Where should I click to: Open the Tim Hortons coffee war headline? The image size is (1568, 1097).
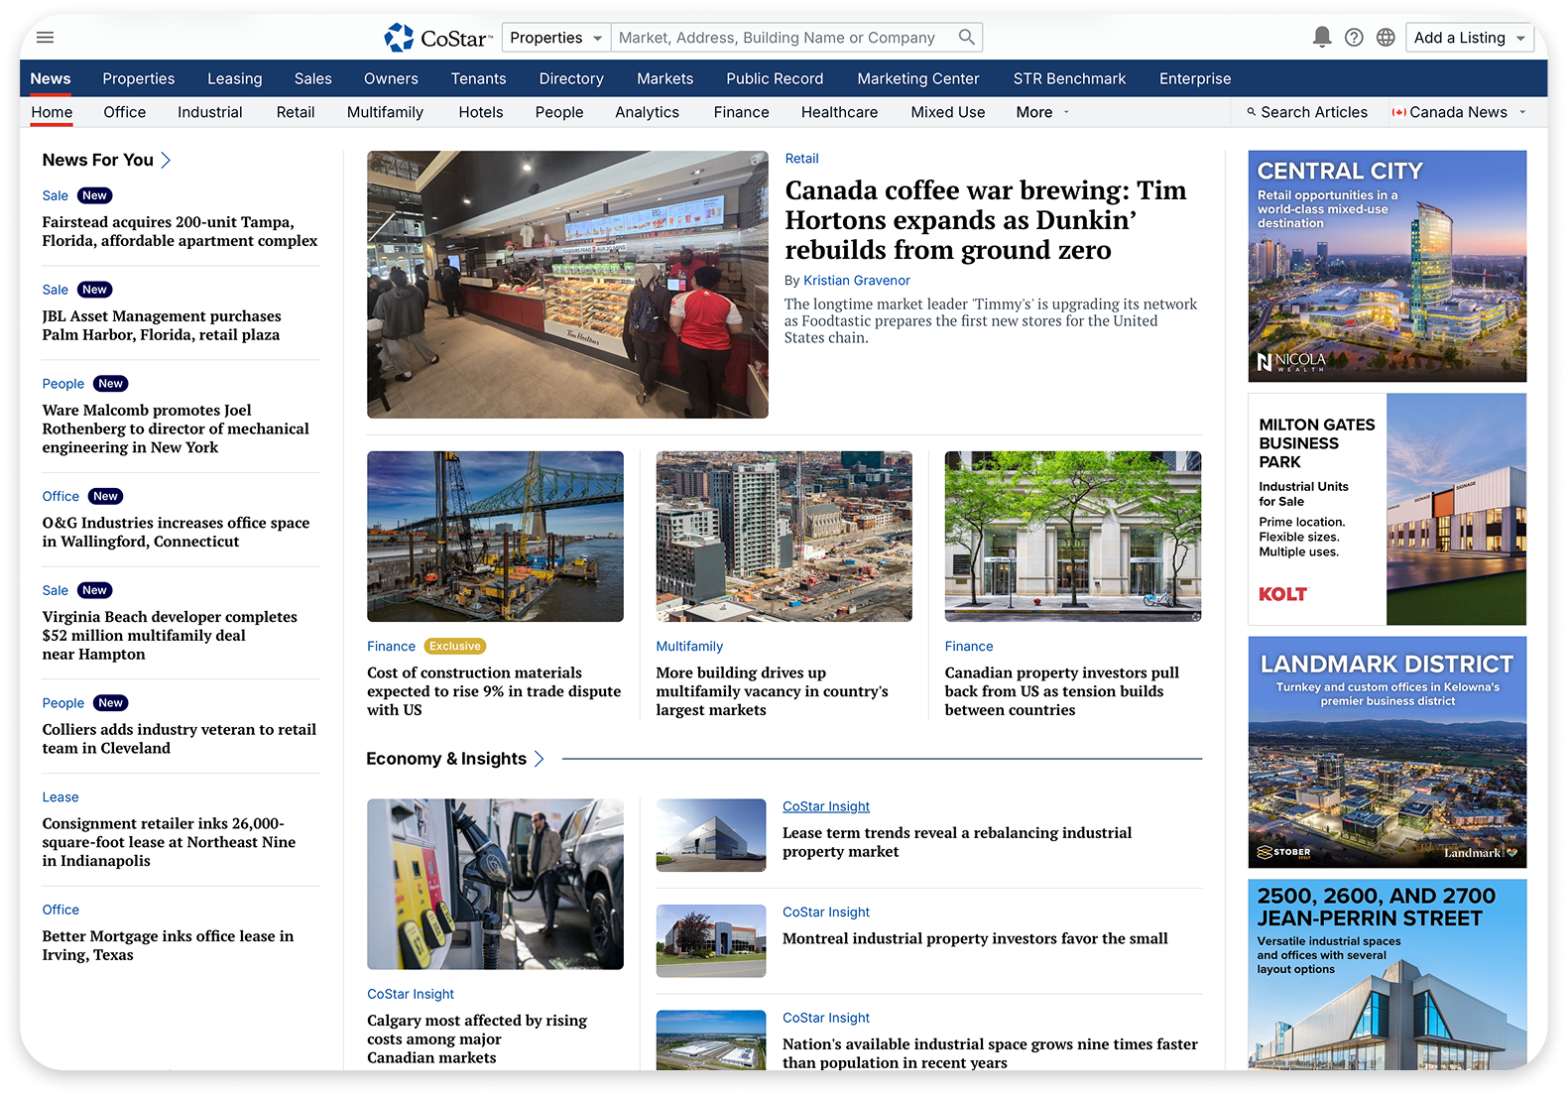tap(986, 220)
